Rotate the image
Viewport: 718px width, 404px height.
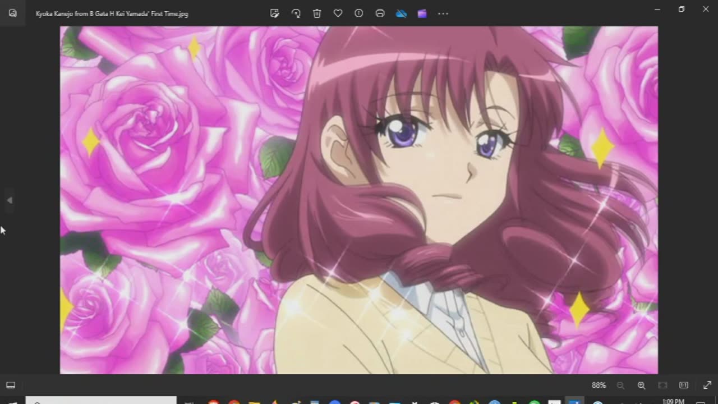296,13
